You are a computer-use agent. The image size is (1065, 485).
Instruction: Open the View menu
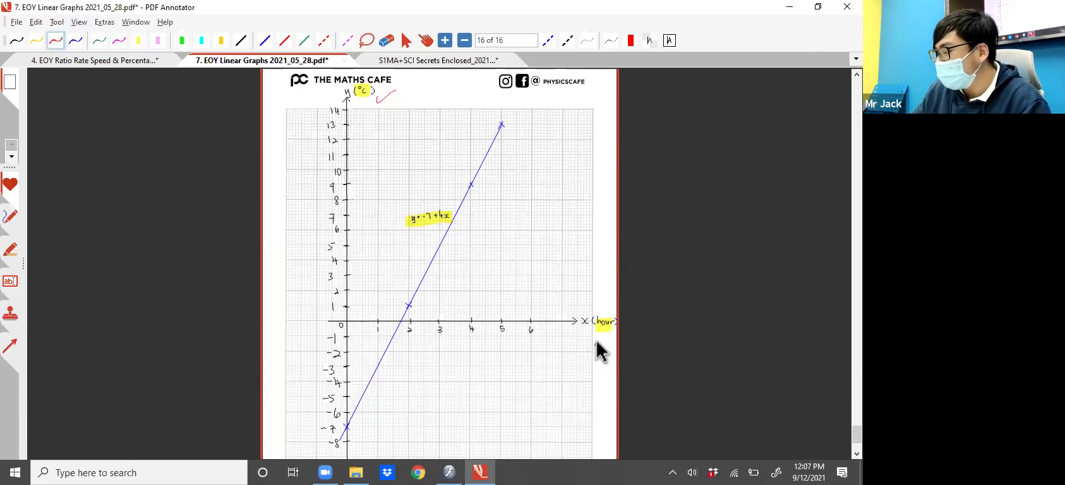(x=79, y=22)
